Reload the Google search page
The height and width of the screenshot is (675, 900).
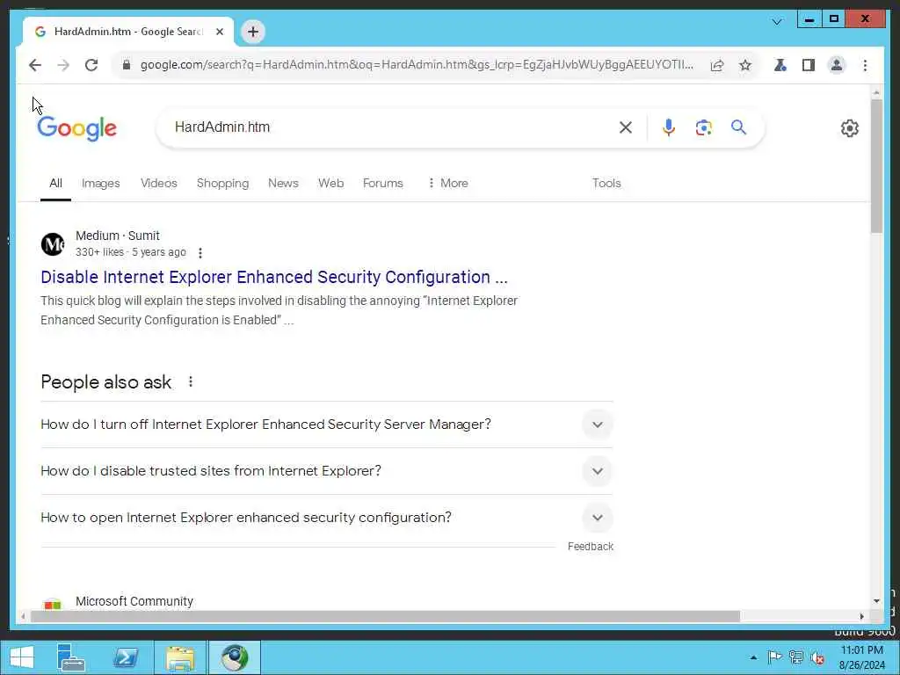point(91,65)
